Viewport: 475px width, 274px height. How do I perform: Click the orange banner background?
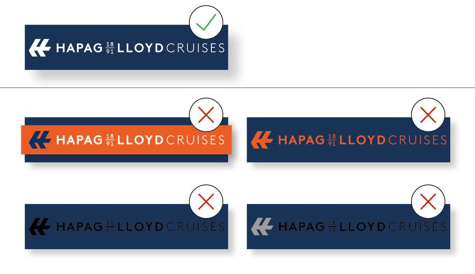tap(126, 140)
